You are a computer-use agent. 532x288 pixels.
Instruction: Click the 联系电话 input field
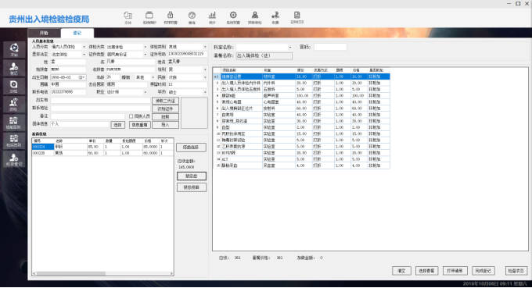click(68, 92)
